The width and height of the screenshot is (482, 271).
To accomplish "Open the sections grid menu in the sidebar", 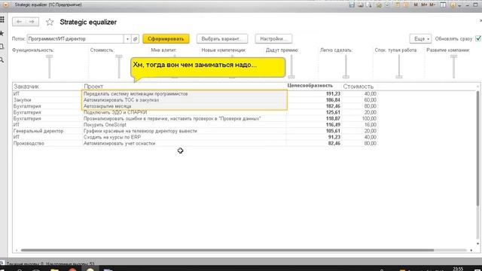I will (x=2, y=20).
